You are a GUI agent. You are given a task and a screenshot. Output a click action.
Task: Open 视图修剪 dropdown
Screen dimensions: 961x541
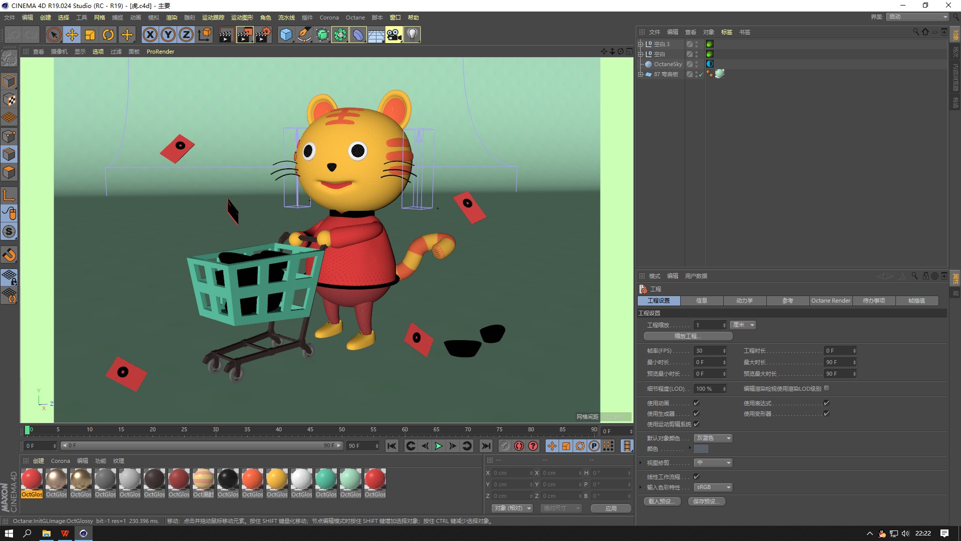pyautogui.click(x=713, y=462)
